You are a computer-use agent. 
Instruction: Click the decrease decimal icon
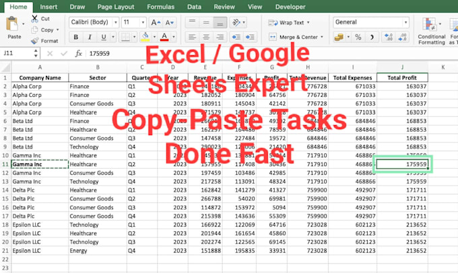click(x=403, y=37)
